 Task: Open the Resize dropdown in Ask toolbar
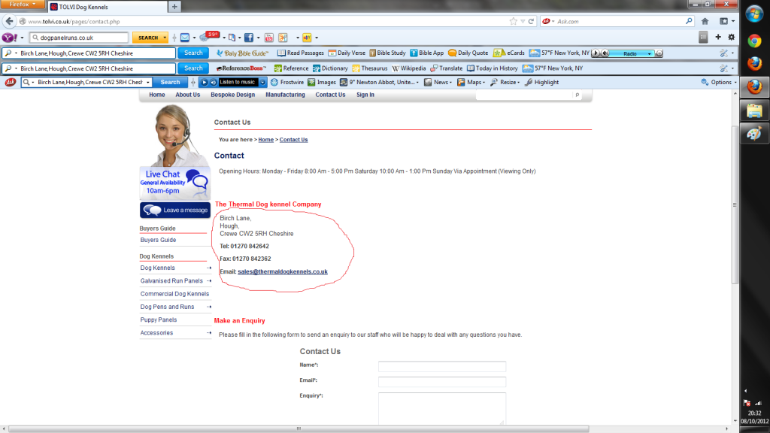[x=518, y=83]
